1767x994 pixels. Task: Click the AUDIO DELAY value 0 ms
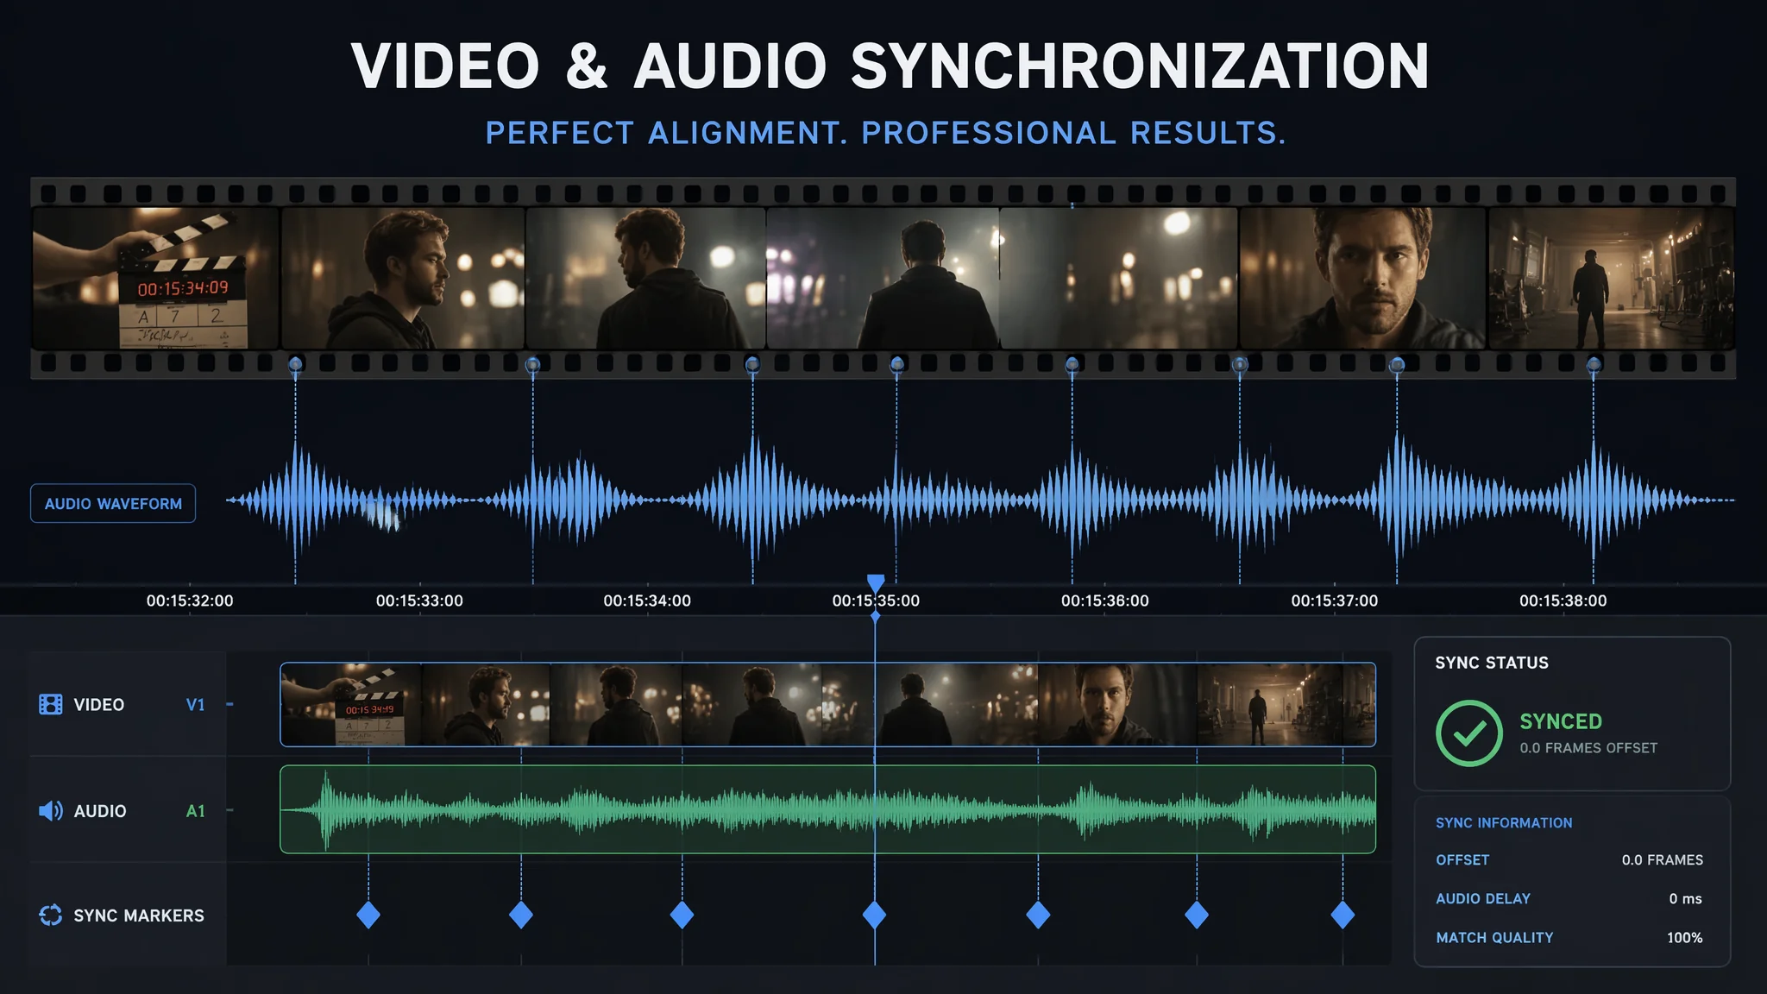pos(1686,899)
